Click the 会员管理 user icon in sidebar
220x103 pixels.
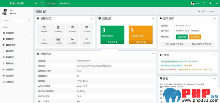tap(4, 70)
